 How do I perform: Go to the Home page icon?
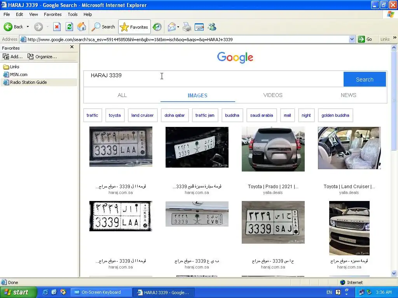82,27
